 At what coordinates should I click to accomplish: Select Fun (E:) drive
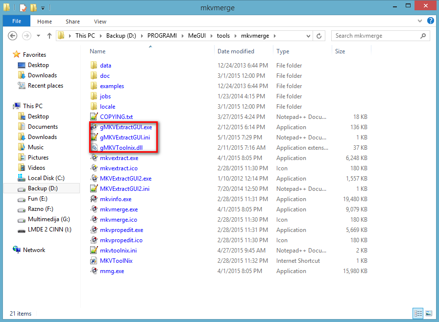pos(38,199)
